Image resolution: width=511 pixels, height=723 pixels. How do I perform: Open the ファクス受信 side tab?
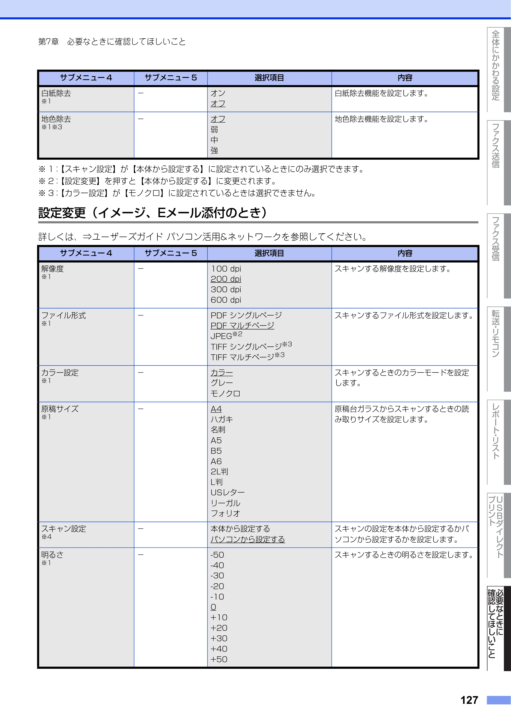[x=498, y=256]
